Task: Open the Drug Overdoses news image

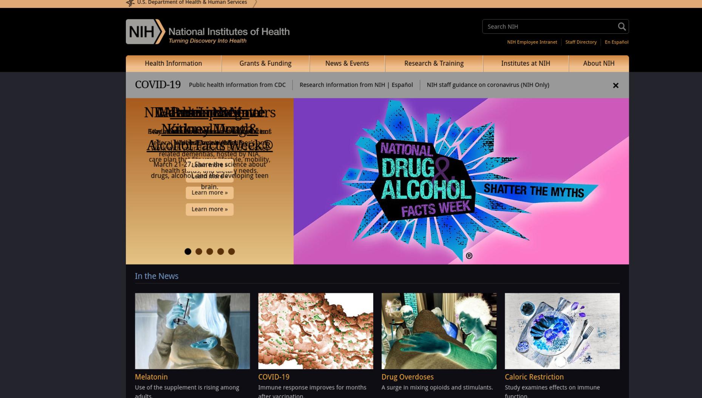Action: coord(439,331)
